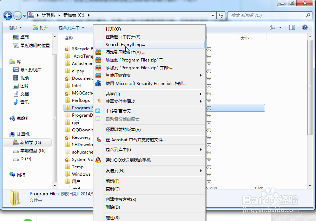The image size is (316, 221).
Task: Expand the arrow after 新加卷 (C:) breadcrumb
Action: coord(89,15)
